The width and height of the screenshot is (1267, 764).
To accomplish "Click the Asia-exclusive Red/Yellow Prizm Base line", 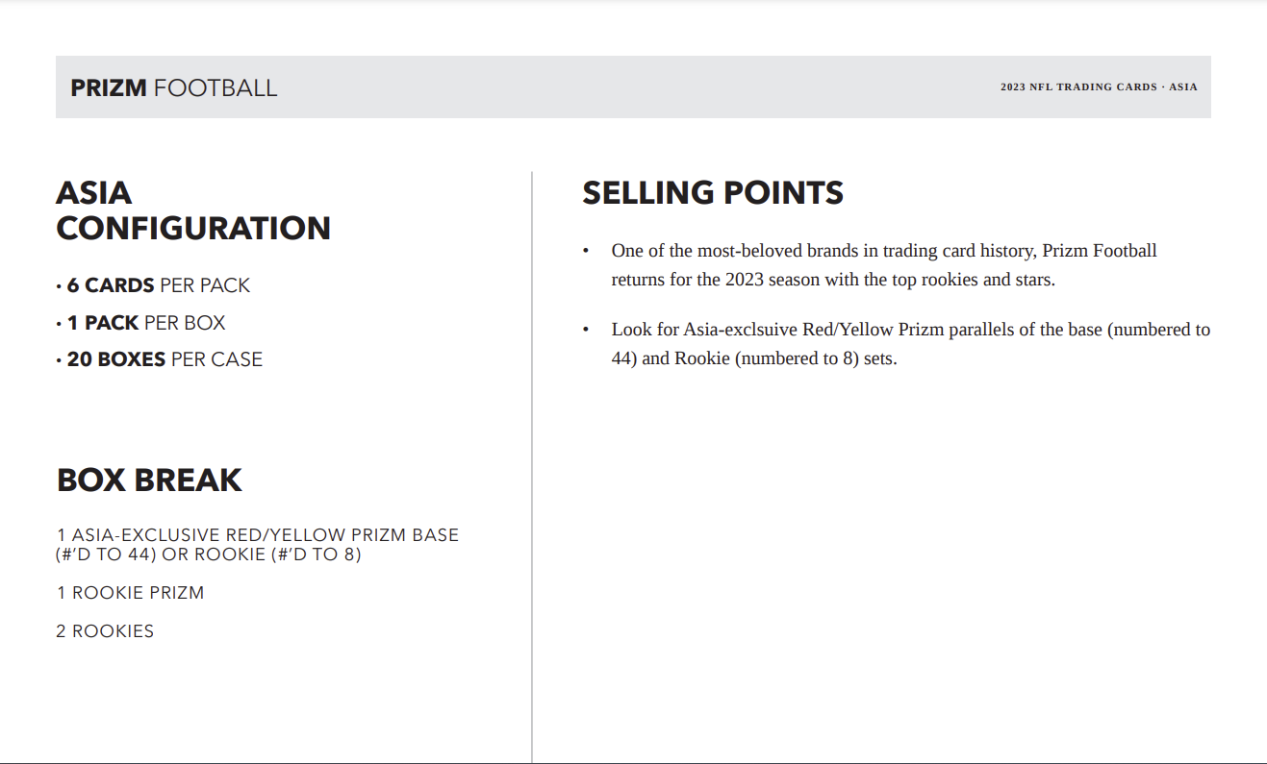I will point(258,535).
